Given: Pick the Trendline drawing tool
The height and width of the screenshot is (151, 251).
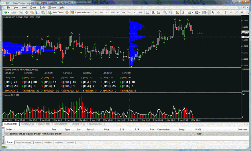Looking at the screenshot, I should point(237,12).
